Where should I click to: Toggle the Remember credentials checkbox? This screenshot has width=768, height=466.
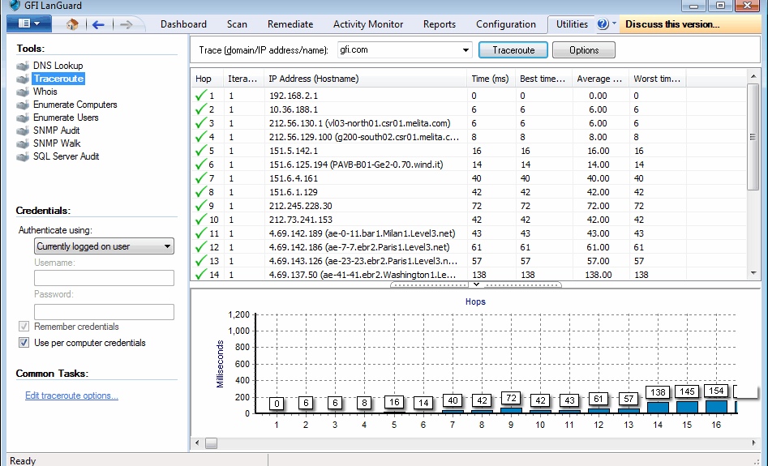24,327
